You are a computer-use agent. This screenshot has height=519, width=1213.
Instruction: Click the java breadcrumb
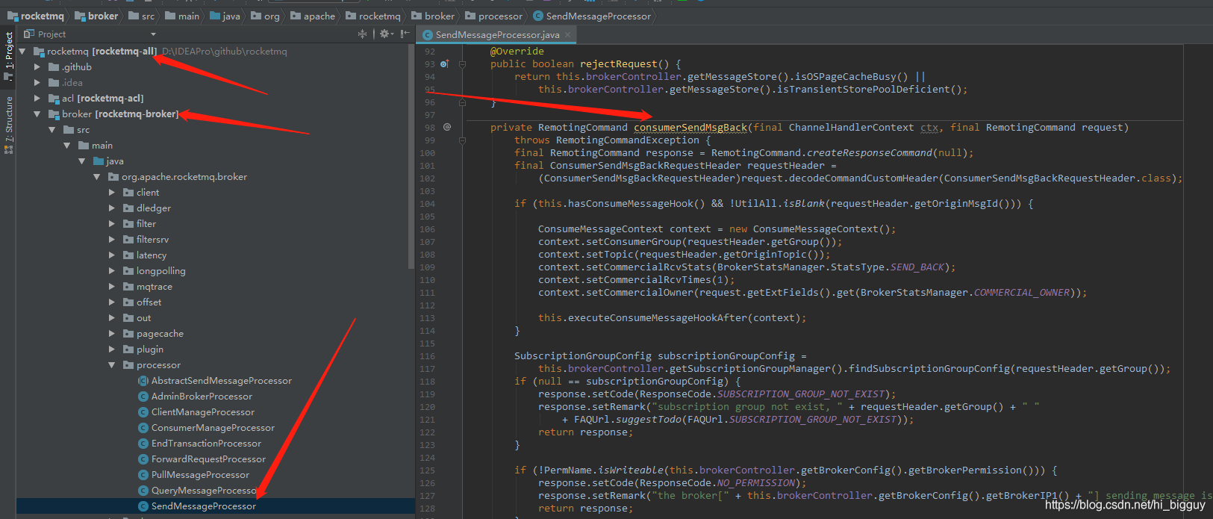pyautogui.click(x=225, y=16)
